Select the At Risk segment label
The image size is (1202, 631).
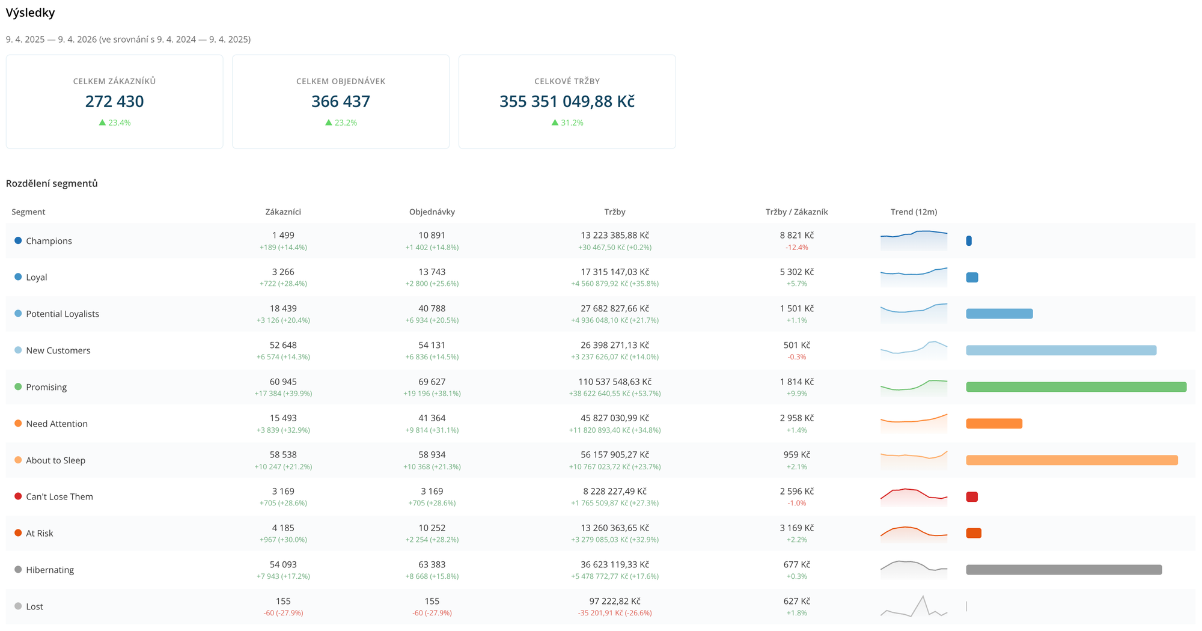click(x=40, y=533)
